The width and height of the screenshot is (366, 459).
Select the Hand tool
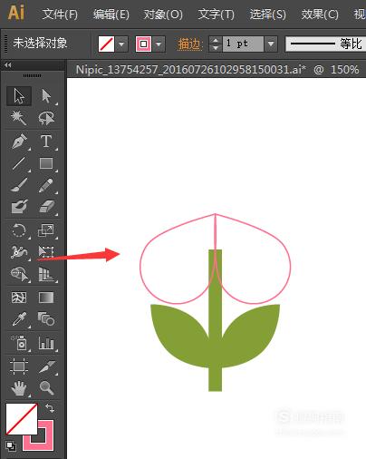coord(19,388)
